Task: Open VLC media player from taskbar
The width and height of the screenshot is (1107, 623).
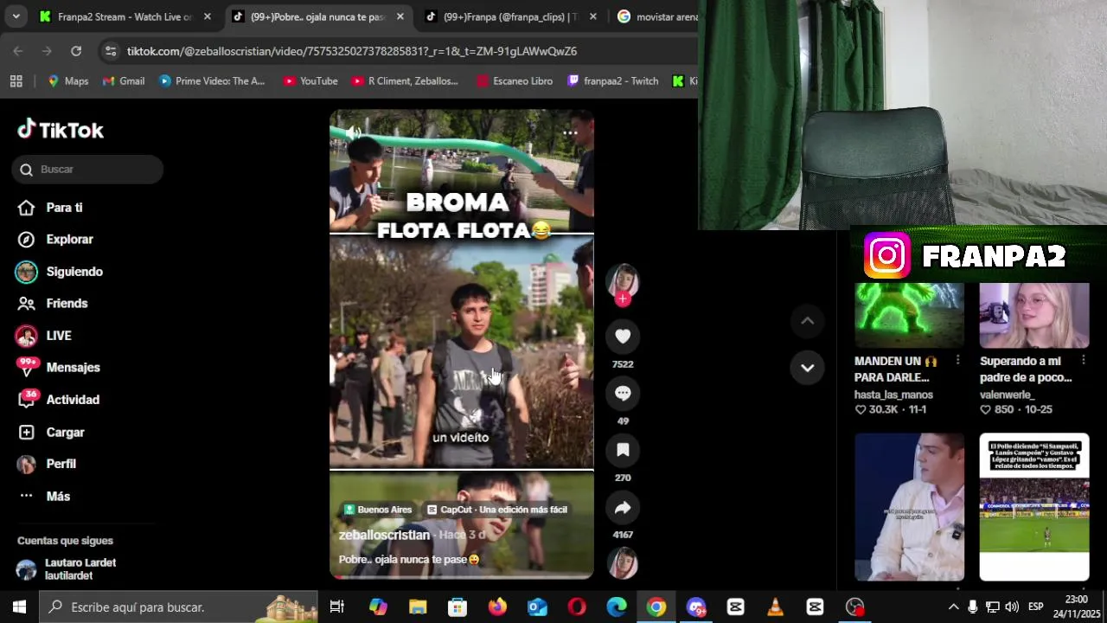Action: click(x=775, y=607)
